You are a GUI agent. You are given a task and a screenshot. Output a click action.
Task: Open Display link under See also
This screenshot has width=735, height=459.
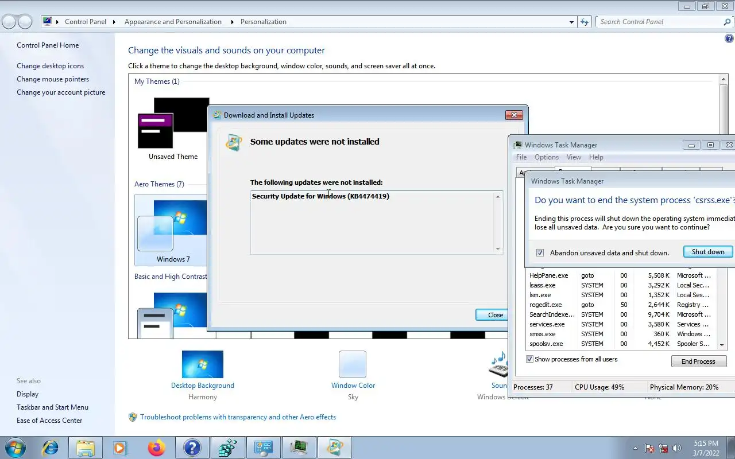point(28,394)
